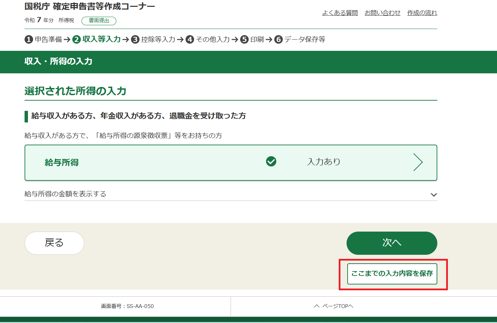497x323 pixels.
Task: Click the up caret icon beside ページTOPへ
Action: tap(317, 306)
